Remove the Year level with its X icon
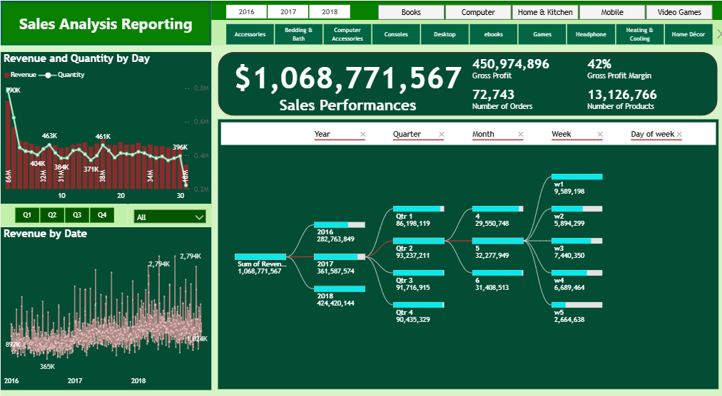 [362, 135]
